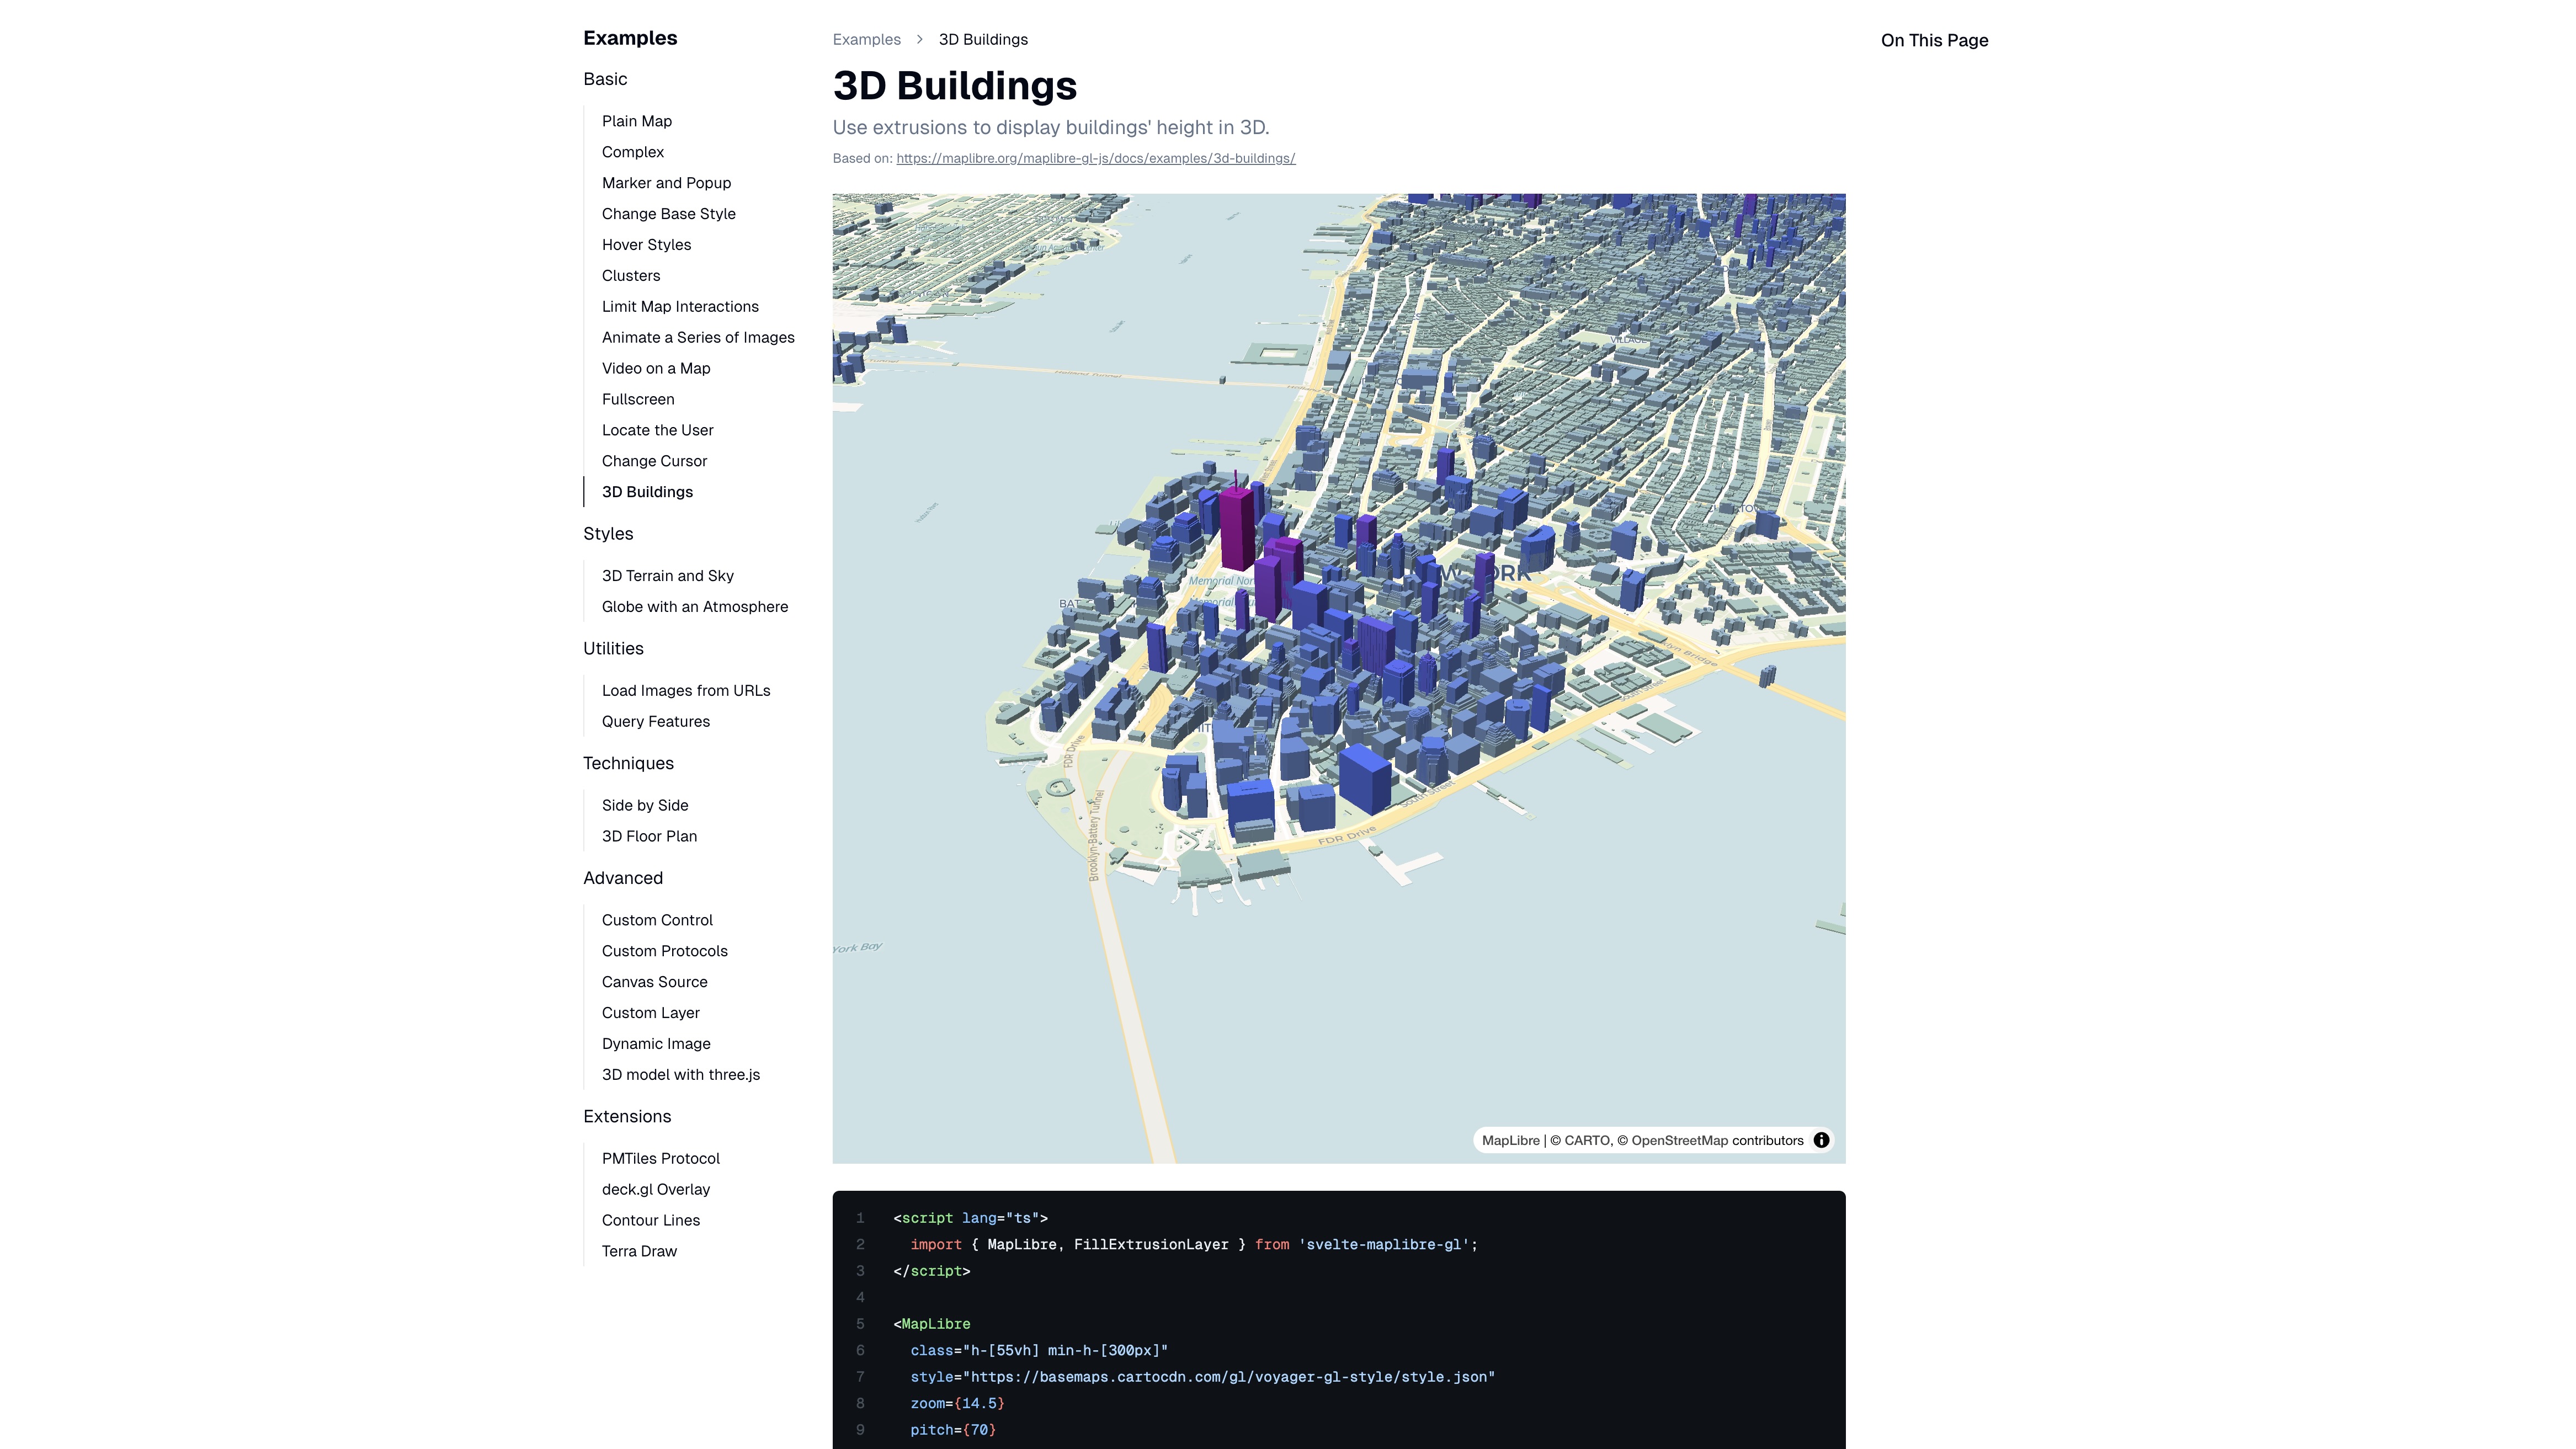View the 3D Terrain and Sky example
Screen dimensions: 2576x1449
pos(667,575)
